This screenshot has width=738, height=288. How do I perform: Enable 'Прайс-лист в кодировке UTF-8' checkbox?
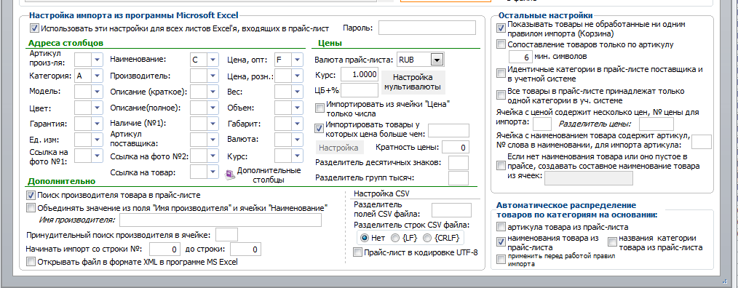coord(357,252)
